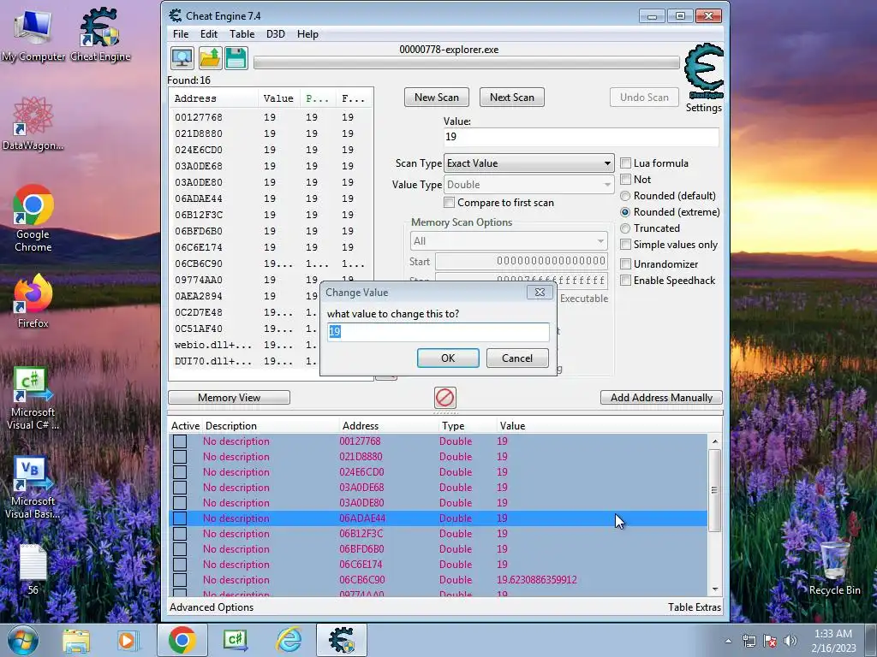Click the scan Value input field
Viewport: 877px width, 657px height.
[x=582, y=137]
